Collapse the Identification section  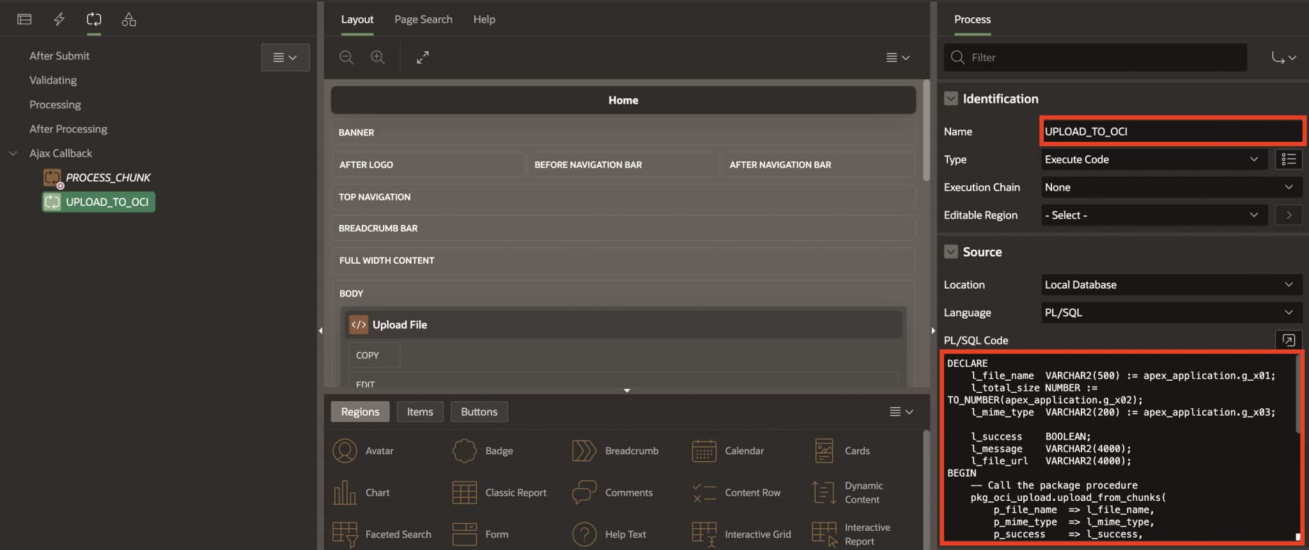point(951,98)
